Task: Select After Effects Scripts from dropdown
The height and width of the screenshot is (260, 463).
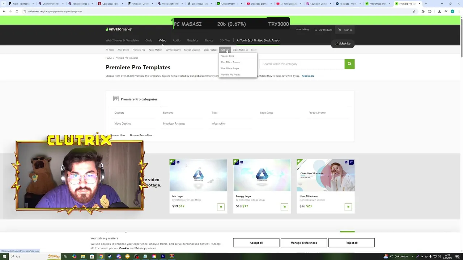Action: coord(230,68)
